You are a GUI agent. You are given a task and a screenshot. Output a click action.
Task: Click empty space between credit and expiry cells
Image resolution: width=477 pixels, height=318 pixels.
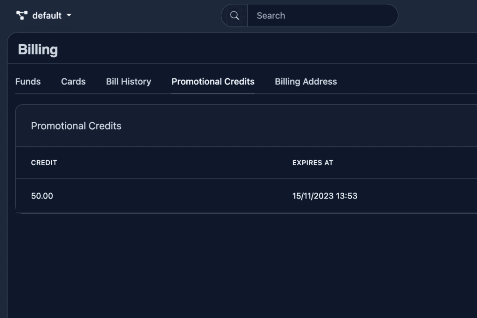tap(172, 196)
